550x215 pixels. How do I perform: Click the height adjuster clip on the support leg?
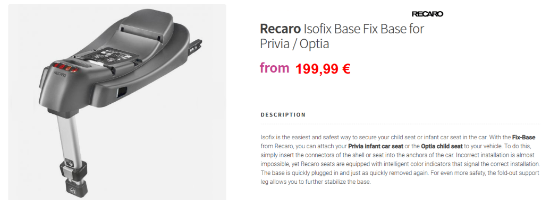(74, 168)
